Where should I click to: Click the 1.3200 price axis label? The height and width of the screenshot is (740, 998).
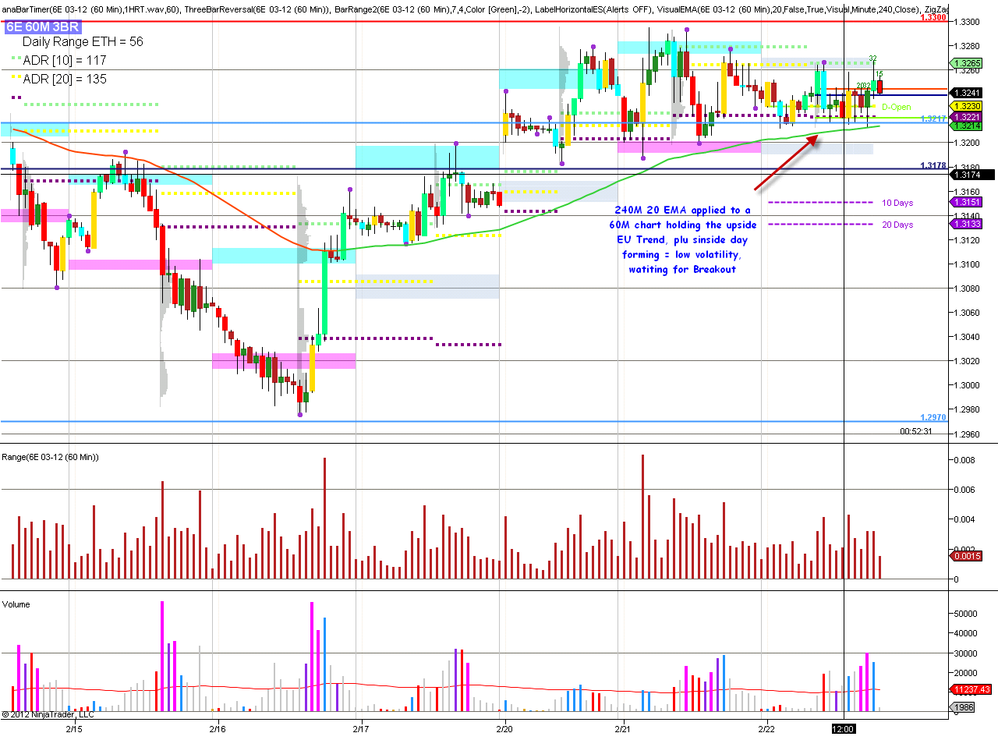(966, 142)
